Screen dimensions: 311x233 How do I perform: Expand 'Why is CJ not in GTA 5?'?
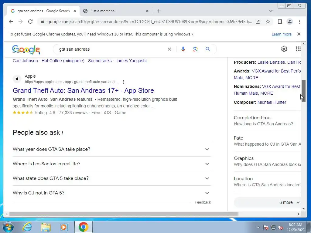point(112,193)
